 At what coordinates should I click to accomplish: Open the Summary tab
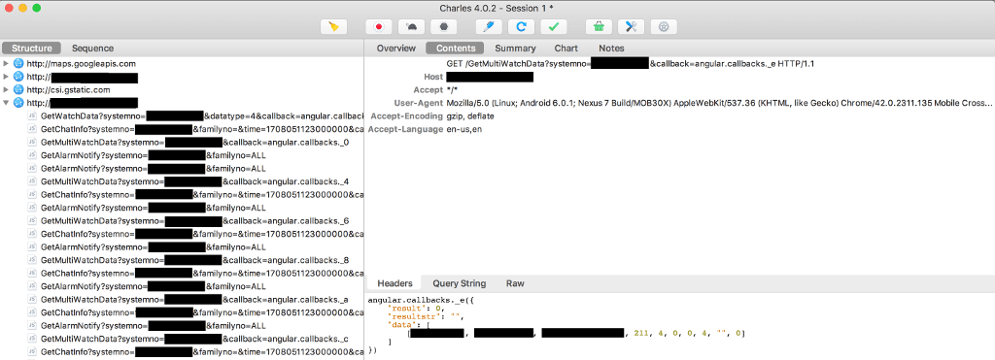point(515,49)
